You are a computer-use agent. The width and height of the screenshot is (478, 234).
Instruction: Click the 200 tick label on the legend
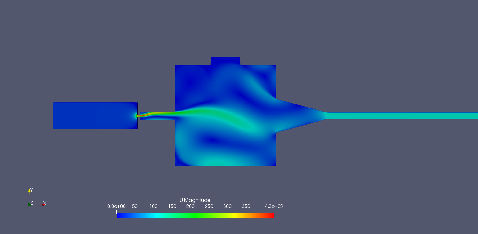pos(191,207)
